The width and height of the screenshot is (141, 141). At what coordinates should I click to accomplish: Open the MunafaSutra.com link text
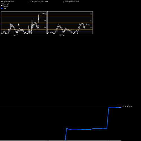(72, 2)
